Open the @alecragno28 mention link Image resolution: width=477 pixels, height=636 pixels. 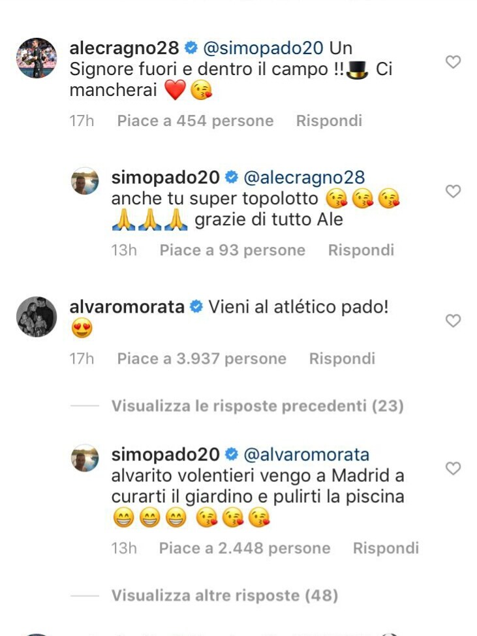pyautogui.click(x=304, y=178)
